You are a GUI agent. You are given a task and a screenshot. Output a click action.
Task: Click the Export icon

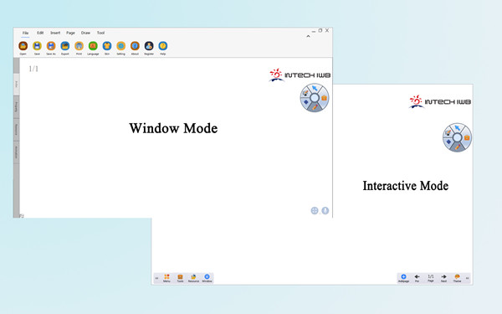click(65, 46)
